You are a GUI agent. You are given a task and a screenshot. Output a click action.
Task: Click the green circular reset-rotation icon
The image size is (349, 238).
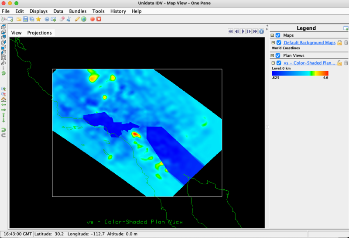pos(3,73)
